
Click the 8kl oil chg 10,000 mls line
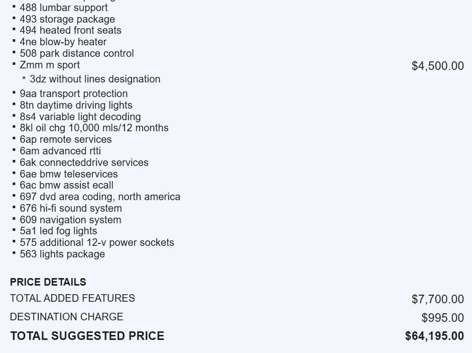pos(94,128)
